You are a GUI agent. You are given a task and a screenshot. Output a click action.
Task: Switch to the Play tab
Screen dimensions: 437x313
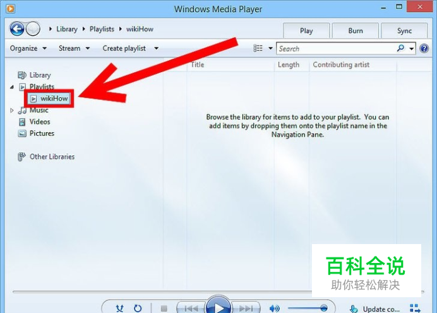pos(306,31)
